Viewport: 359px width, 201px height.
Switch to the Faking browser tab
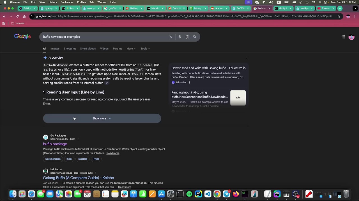(198, 8)
